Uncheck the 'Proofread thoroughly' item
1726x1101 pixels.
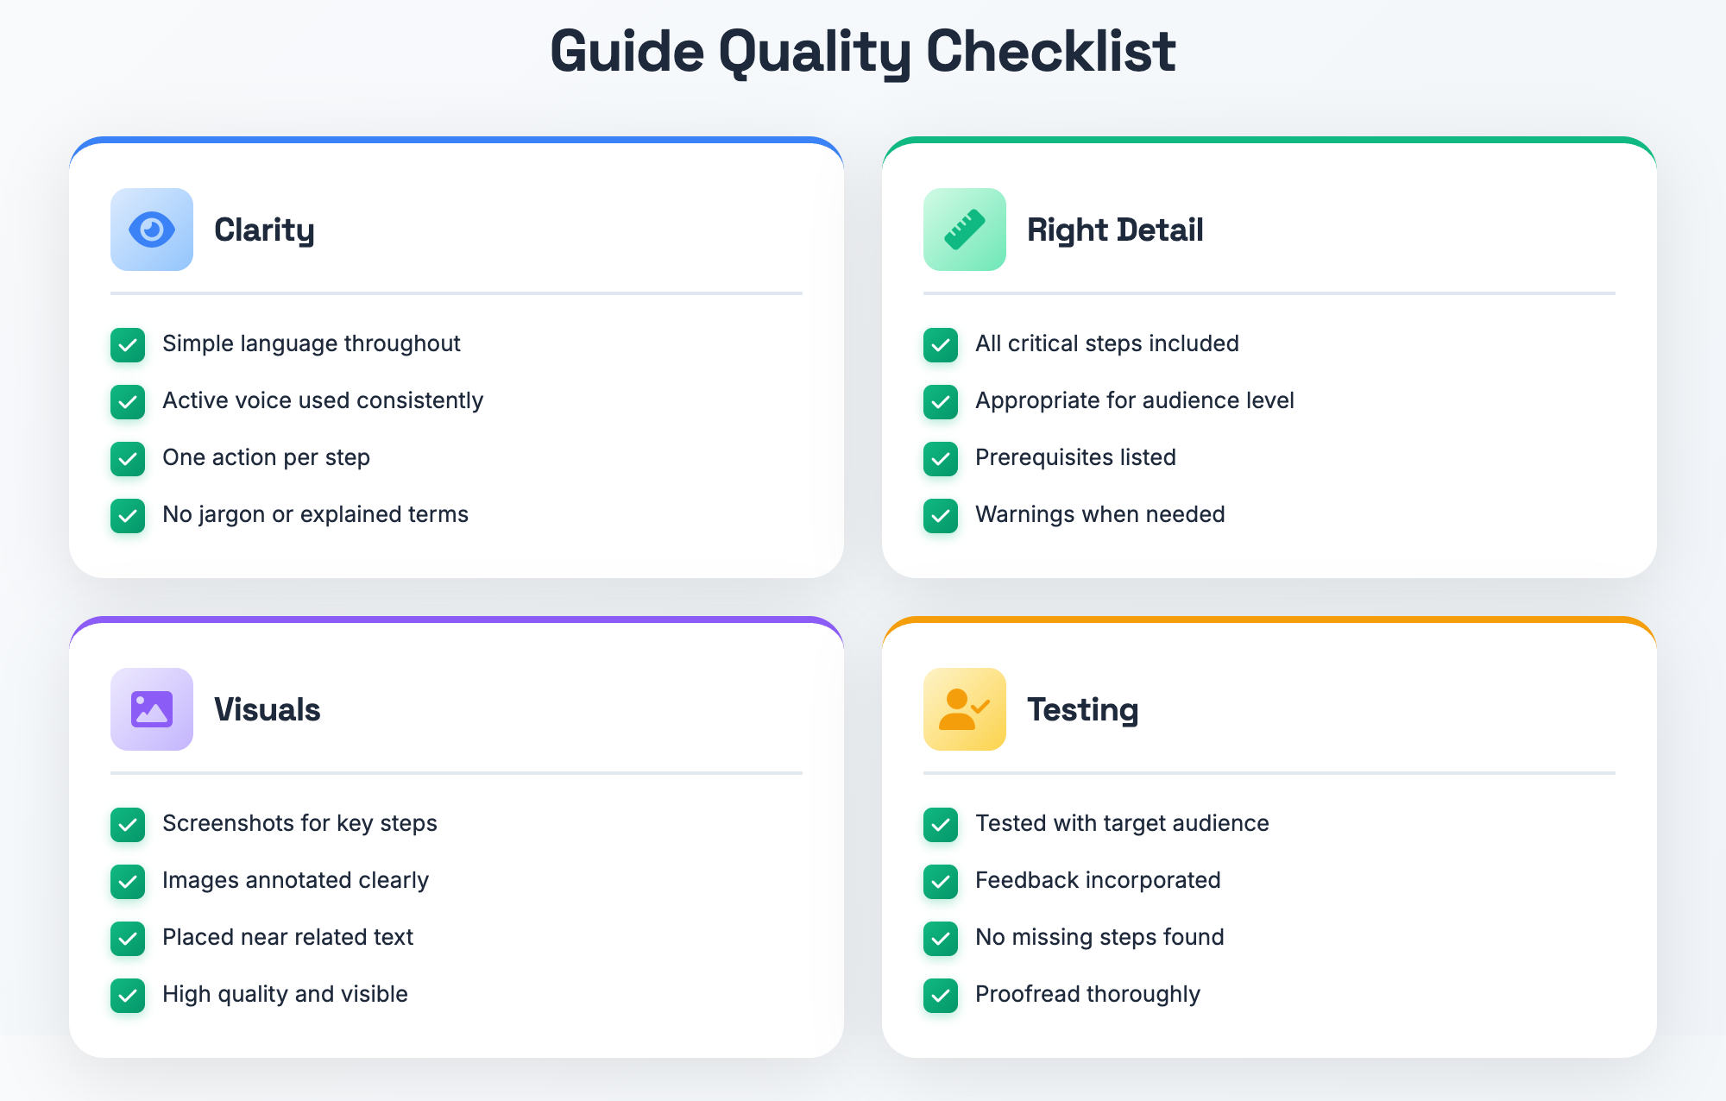941,996
